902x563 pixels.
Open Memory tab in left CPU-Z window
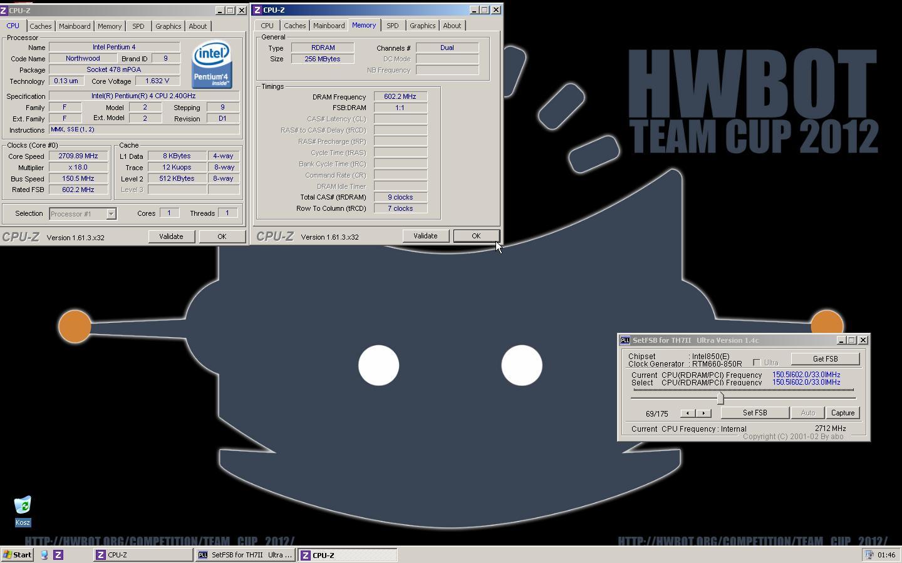tap(110, 26)
